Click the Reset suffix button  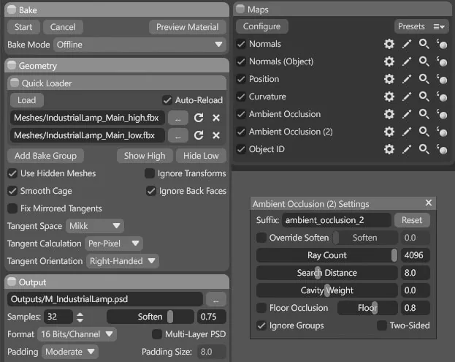(412, 220)
